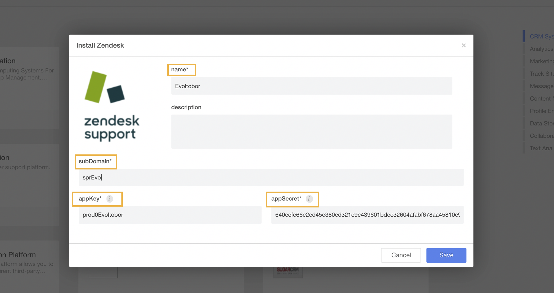Image resolution: width=554 pixels, height=293 pixels.
Task: Open Track Site category in sidebar
Action: pyautogui.click(x=542, y=74)
